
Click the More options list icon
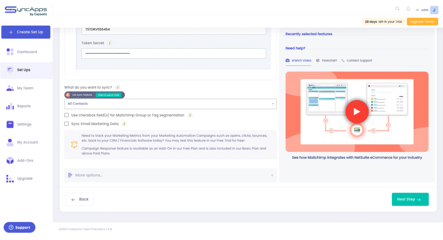click(70, 175)
